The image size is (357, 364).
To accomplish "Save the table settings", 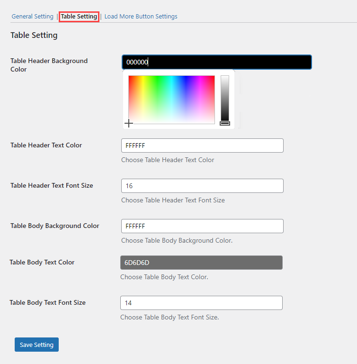I will click(36, 345).
